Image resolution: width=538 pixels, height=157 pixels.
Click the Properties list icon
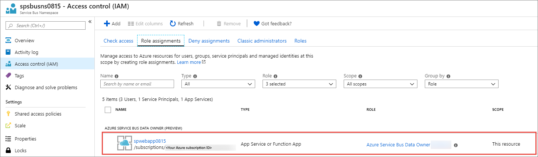[8, 139]
